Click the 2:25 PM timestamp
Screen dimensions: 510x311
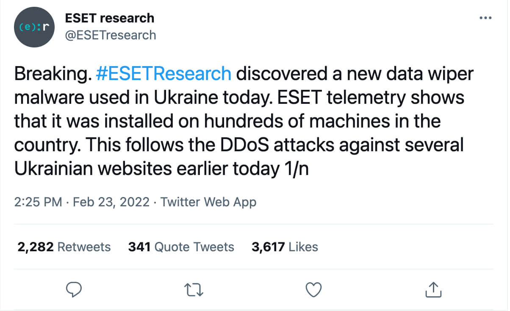(x=38, y=202)
